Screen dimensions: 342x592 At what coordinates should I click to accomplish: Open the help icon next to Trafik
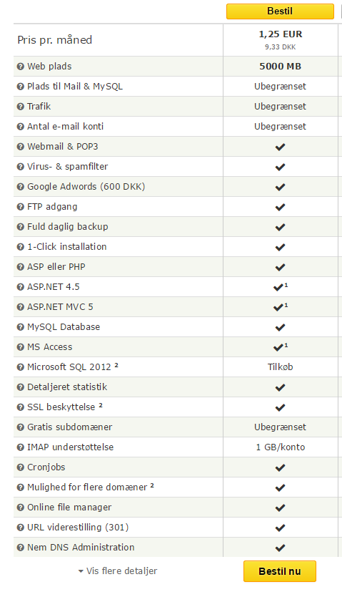point(20,107)
